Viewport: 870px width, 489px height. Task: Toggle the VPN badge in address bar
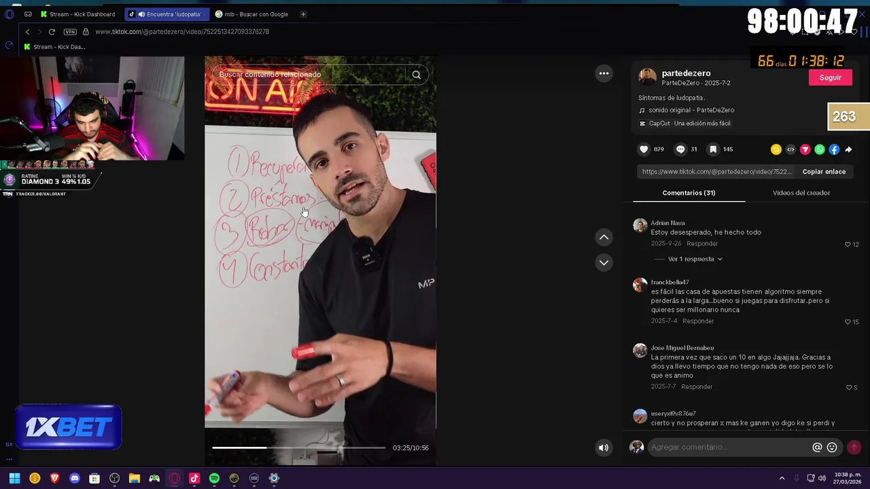(x=70, y=32)
